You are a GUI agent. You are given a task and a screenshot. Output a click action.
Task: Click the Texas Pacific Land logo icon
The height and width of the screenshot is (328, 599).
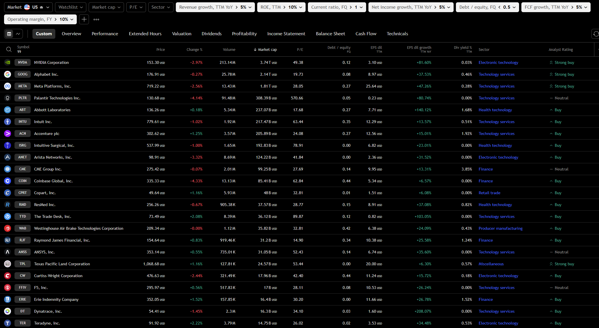tap(8, 264)
